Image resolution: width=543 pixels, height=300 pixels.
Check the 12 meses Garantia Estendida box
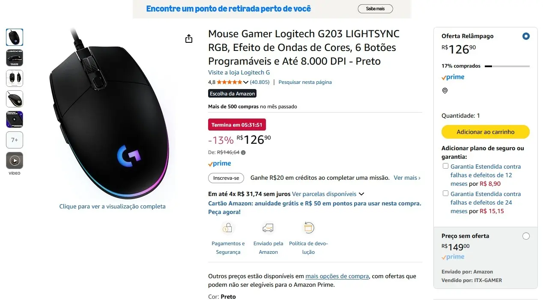(445, 166)
